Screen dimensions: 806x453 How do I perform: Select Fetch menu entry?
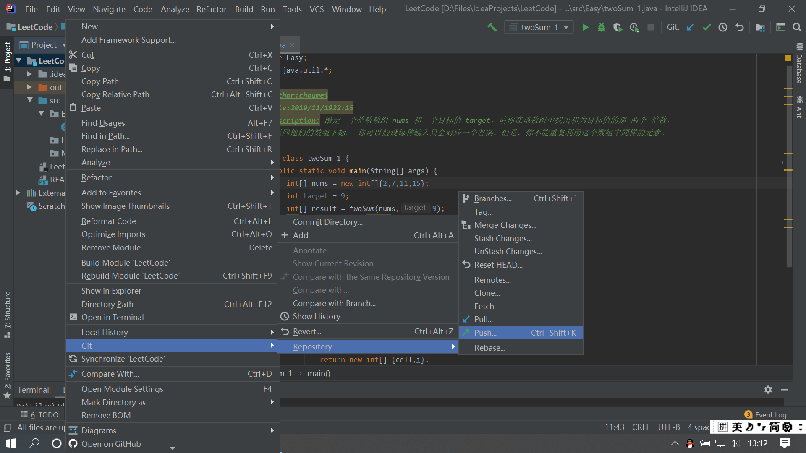click(x=521, y=306)
